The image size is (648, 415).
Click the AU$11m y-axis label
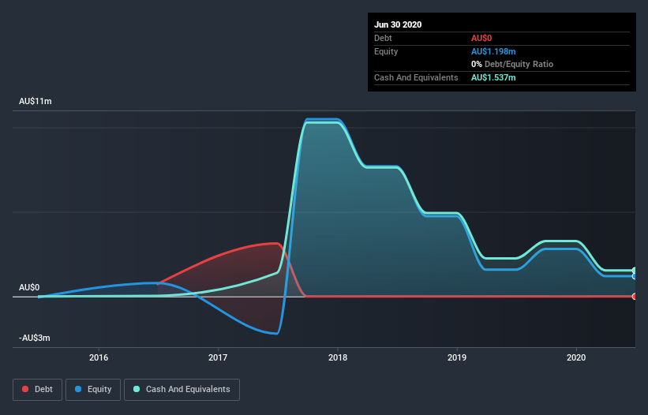[36, 101]
